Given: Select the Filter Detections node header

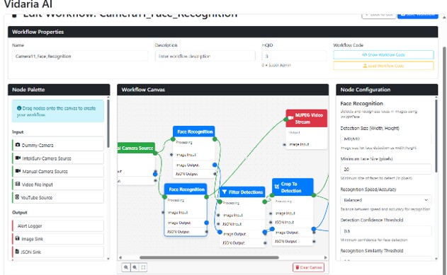Looking at the screenshot, I should (242, 192).
